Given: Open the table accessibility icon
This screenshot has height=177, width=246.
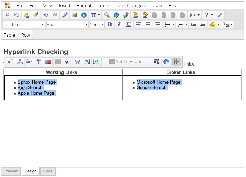Looking at the screenshot, I should 166,62.
